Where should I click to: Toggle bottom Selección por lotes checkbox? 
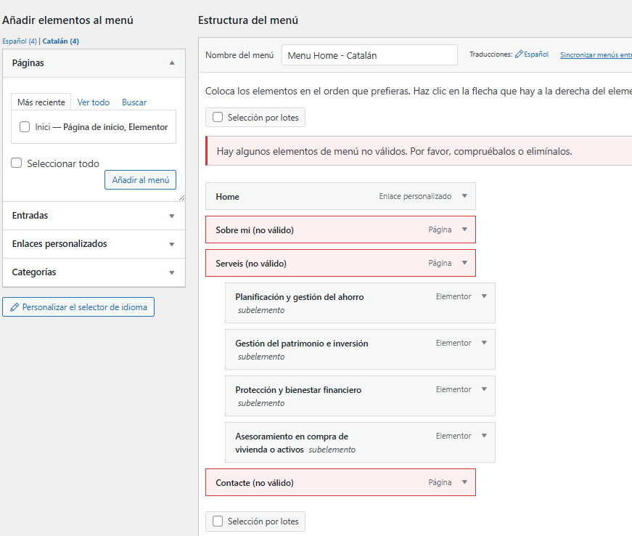[x=218, y=521]
